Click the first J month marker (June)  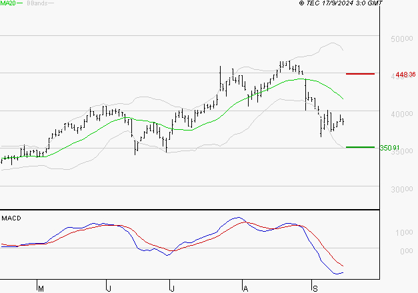109,288
